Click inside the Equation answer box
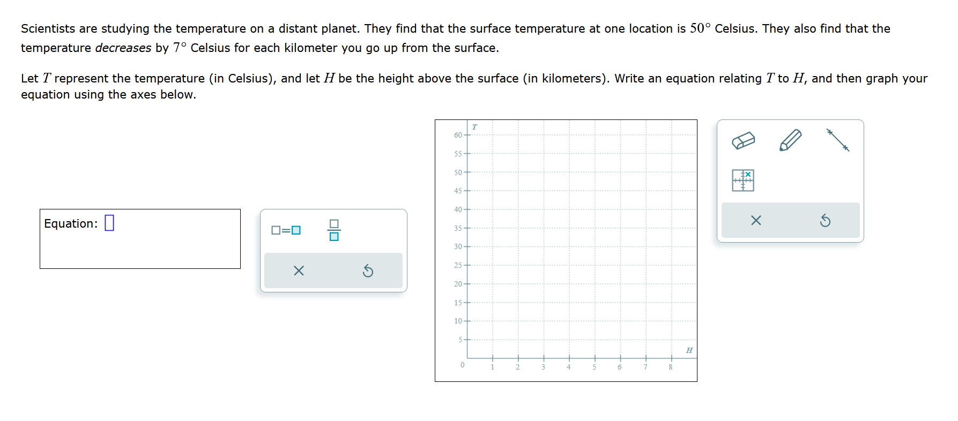The width and height of the screenshot is (958, 421). click(110, 223)
